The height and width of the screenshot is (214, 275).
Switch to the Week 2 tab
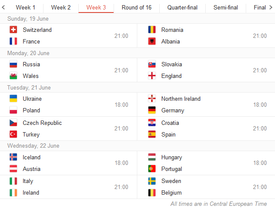tap(61, 8)
